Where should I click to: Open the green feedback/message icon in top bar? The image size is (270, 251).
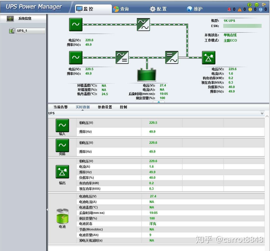point(256,5)
